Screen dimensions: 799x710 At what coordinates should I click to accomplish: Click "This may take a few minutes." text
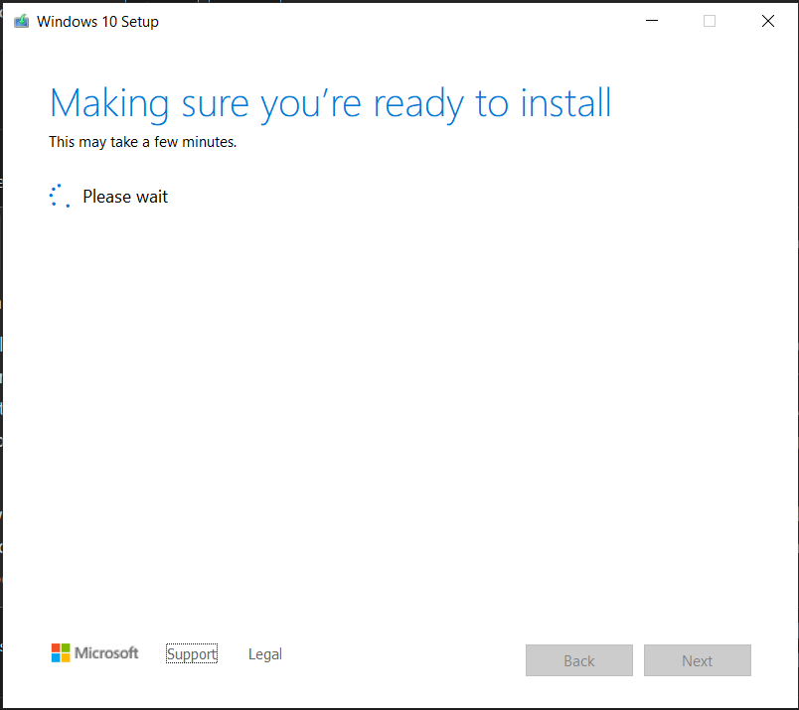pyautogui.click(x=143, y=142)
